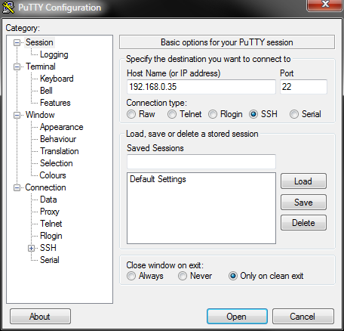Screen dimensions: 344x331
Task: Open the Window category
Action: [x=40, y=115]
